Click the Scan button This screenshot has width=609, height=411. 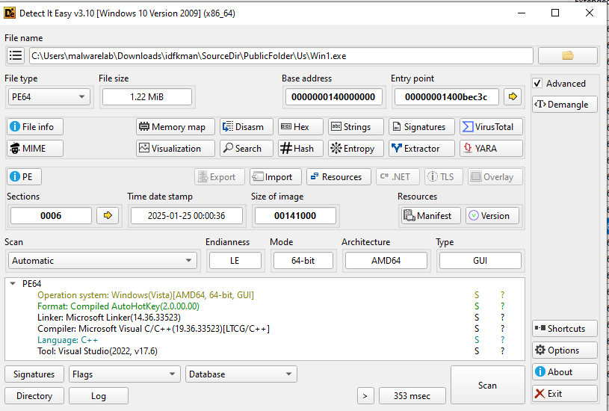point(487,386)
